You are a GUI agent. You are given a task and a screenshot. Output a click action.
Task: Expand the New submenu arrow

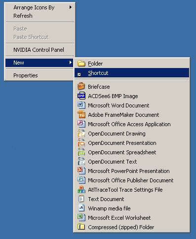pyautogui.click(x=71, y=63)
